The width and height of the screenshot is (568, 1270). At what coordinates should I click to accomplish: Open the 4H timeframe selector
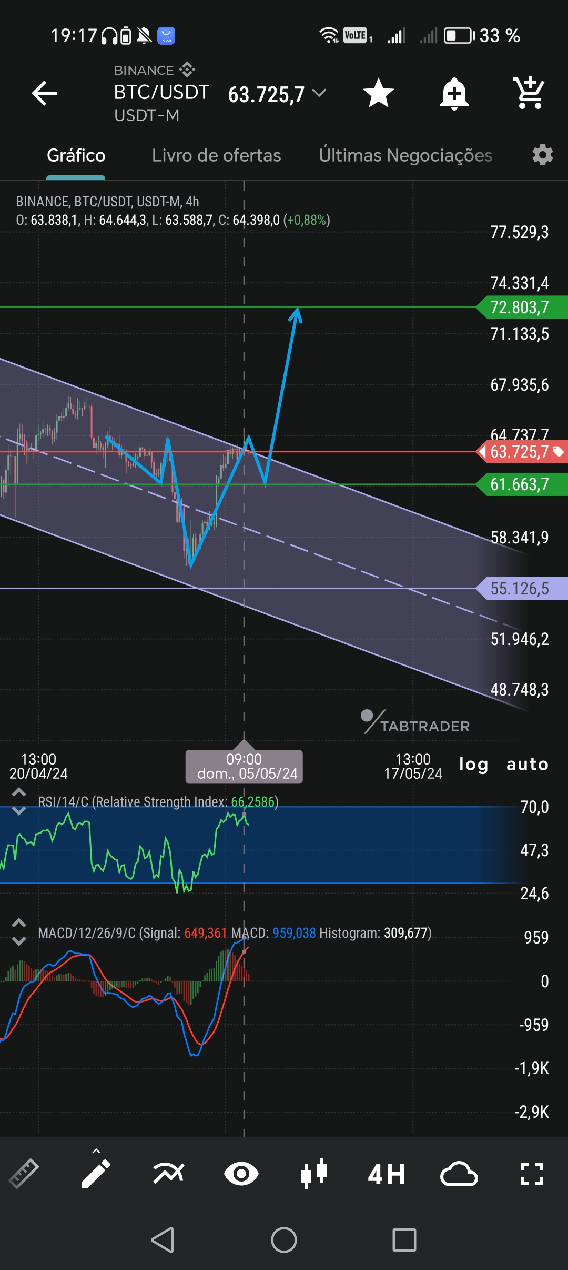pyautogui.click(x=387, y=1174)
